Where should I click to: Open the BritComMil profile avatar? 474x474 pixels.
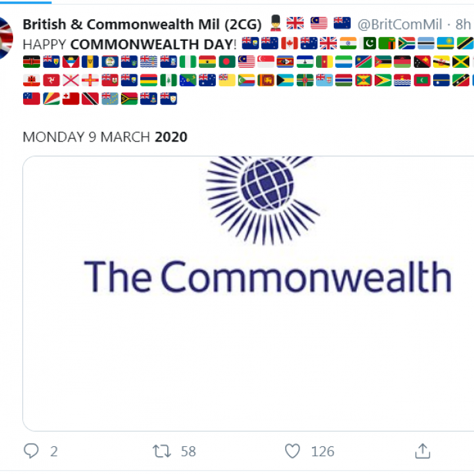click(5, 38)
